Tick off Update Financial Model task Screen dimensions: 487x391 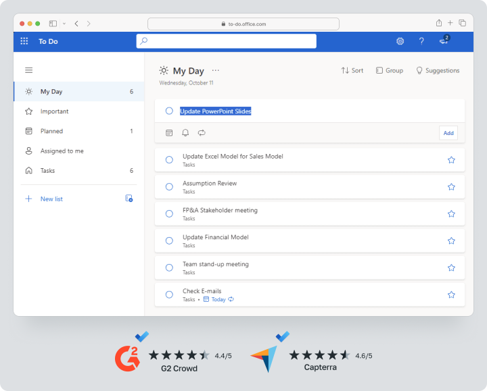click(x=169, y=240)
